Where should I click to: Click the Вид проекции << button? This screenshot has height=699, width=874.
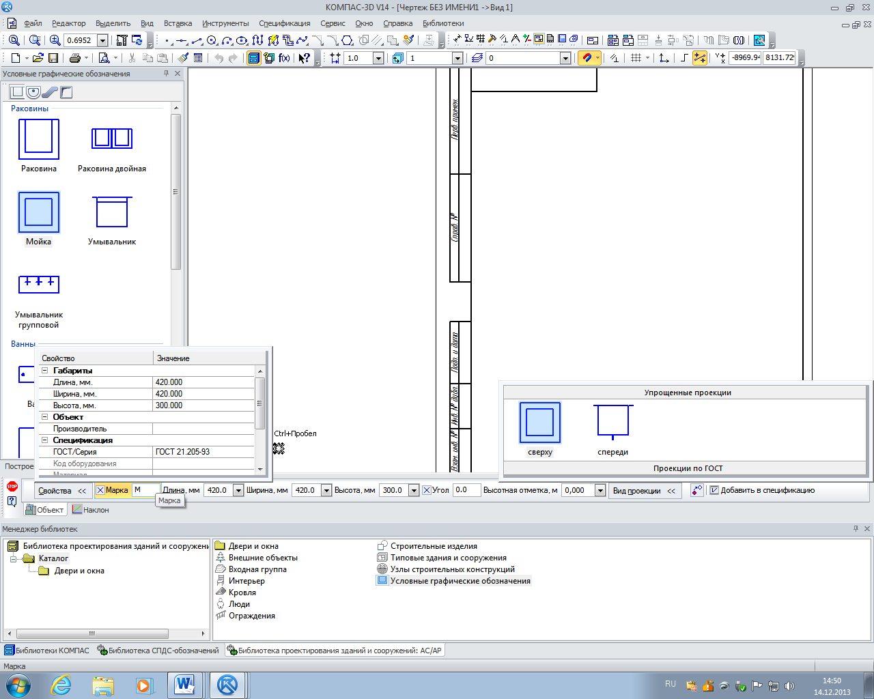645,491
